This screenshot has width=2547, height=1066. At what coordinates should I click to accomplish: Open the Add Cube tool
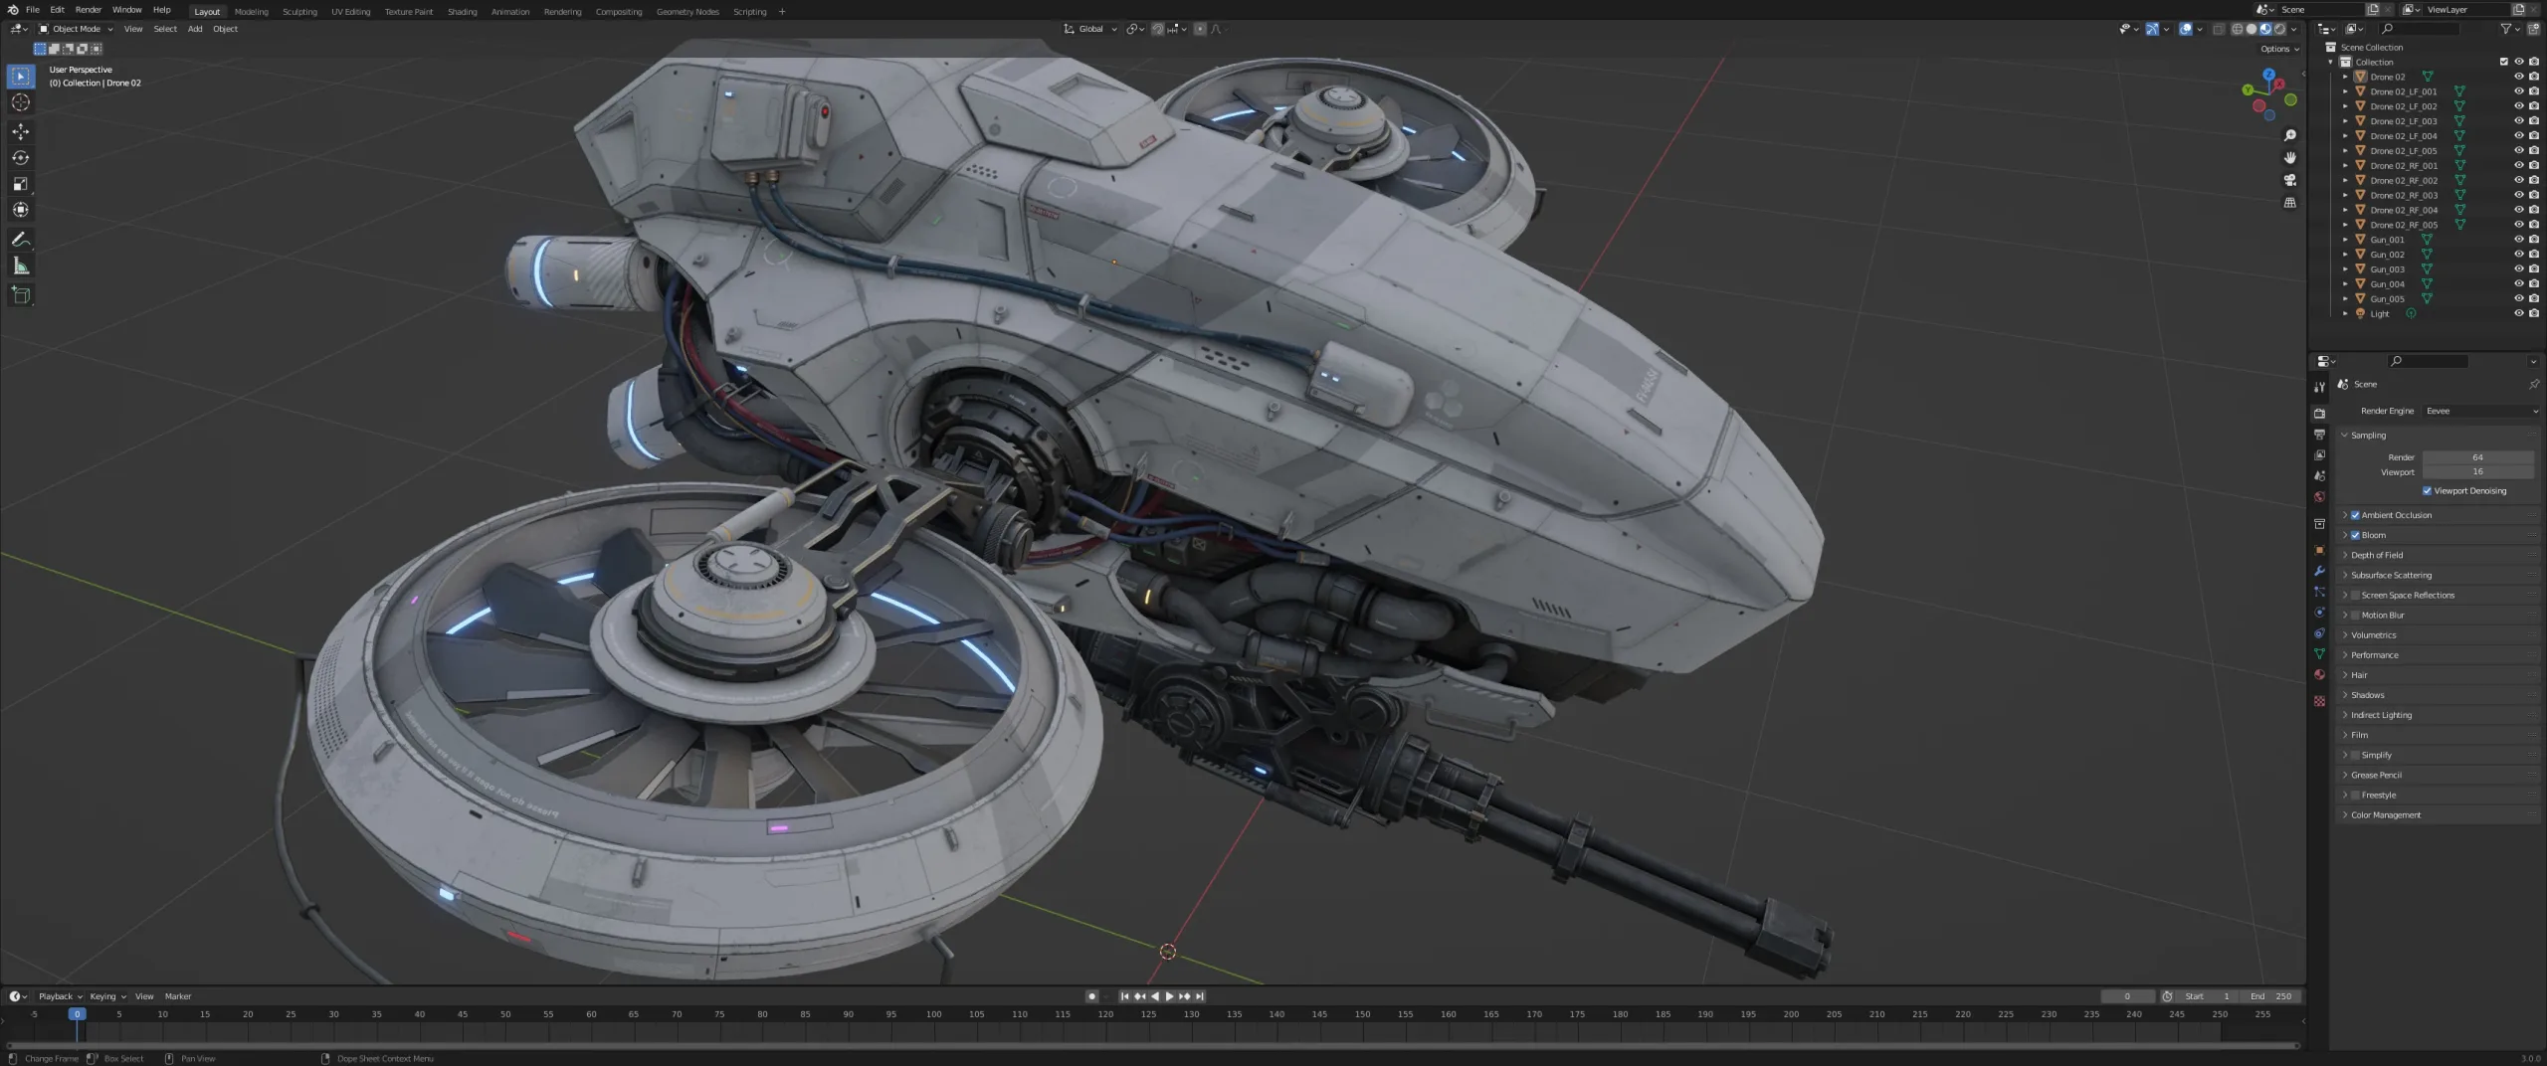[20, 294]
